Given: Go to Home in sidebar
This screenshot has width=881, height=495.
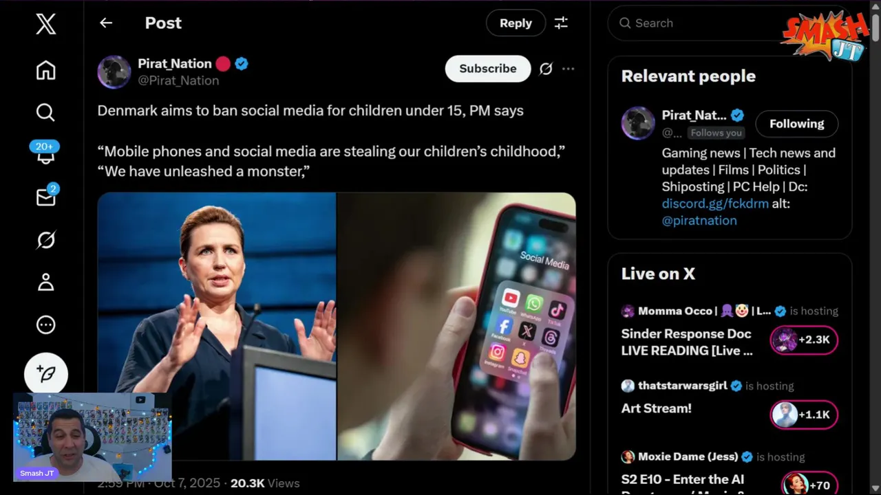Looking at the screenshot, I should point(45,70).
